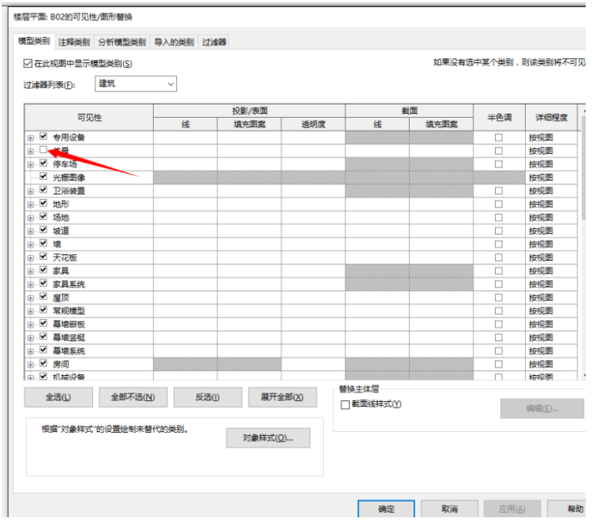Image resolution: width=592 pixels, height=522 pixels.
Task: Uncheck visibility of 专用设备
Action: click(43, 137)
